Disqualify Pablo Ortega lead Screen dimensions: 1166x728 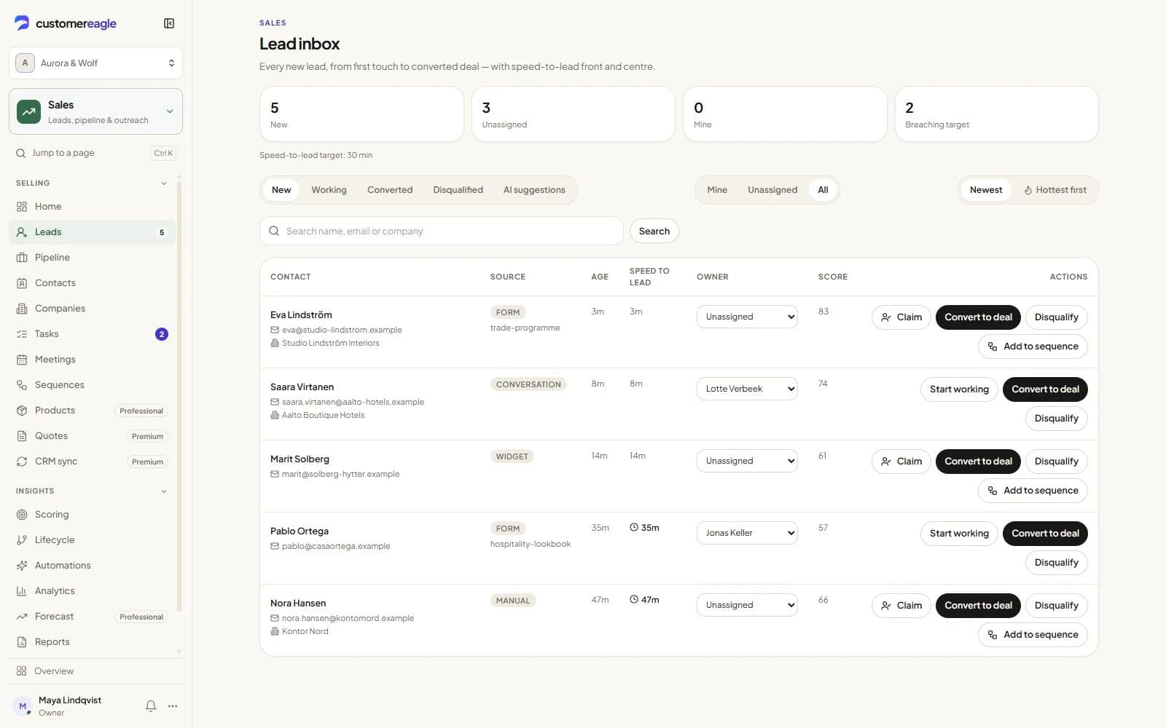point(1056,563)
